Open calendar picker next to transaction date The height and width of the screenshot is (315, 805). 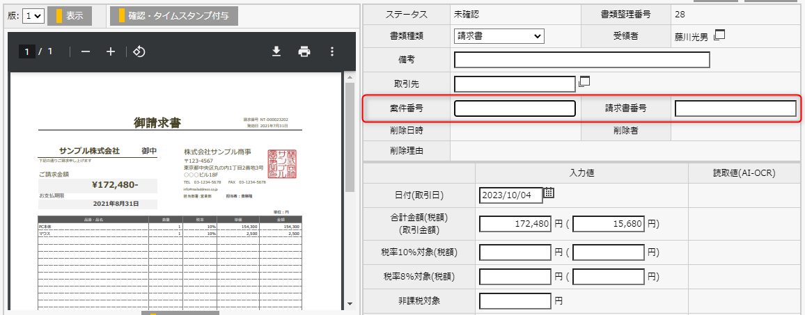[x=549, y=193]
